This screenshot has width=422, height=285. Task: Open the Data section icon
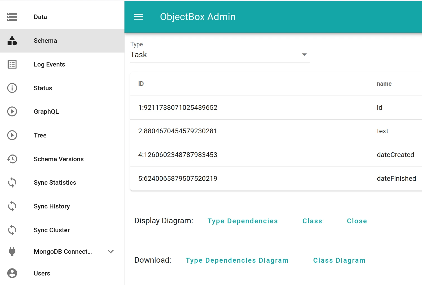pyautogui.click(x=12, y=17)
